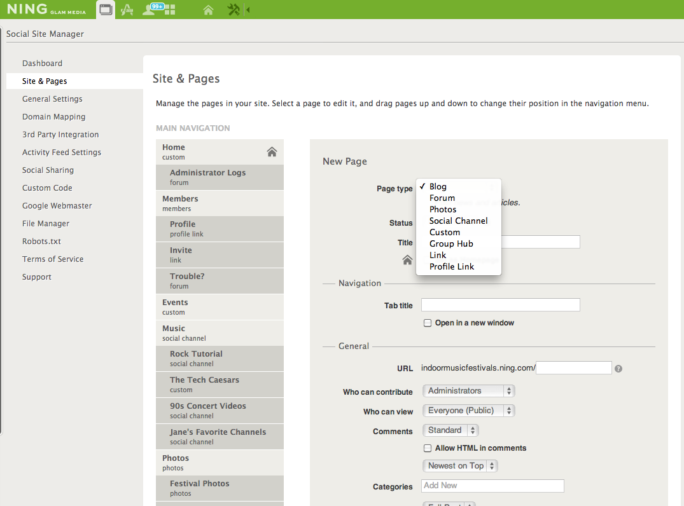Image resolution: width=684 pixels, height=506 pixels.
Task: Click the Categories Add New field
Action: pos(492,486)
